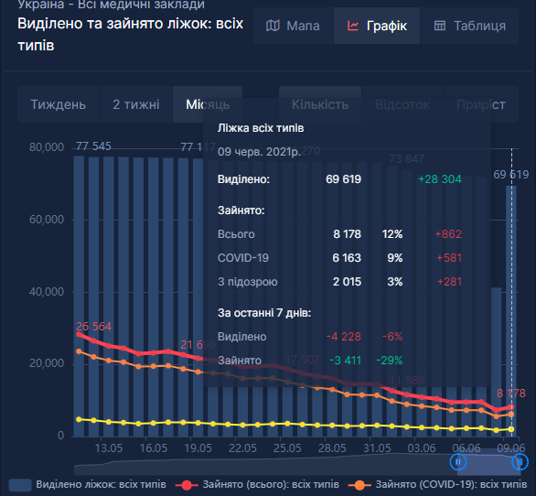
Task: Click the first orange line data point
Action: (x=79, y=351)
